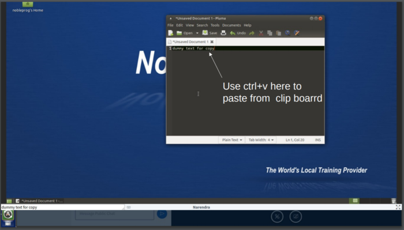Screen dimensions: 404x230
Task: Click the Print icon in the toolbar
Action: point(223,33)
